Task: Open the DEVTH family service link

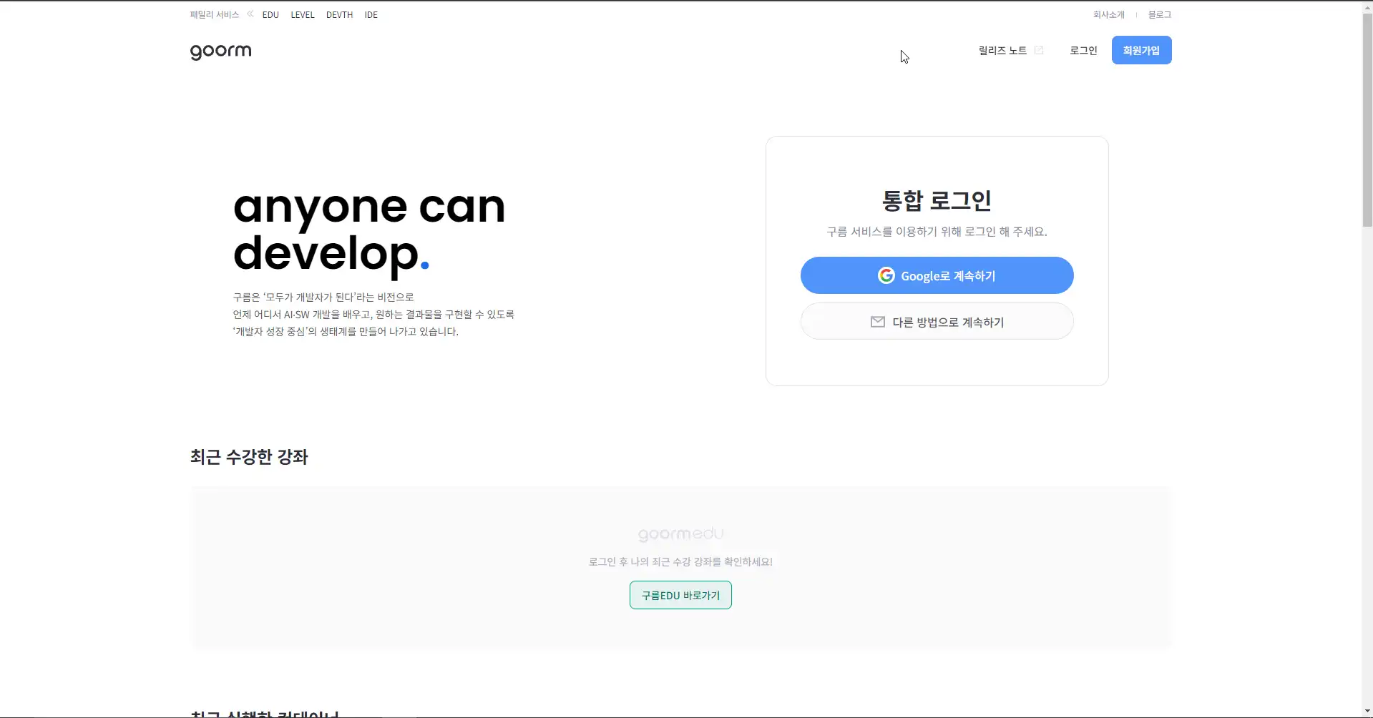Action: (x=339, y=14)
